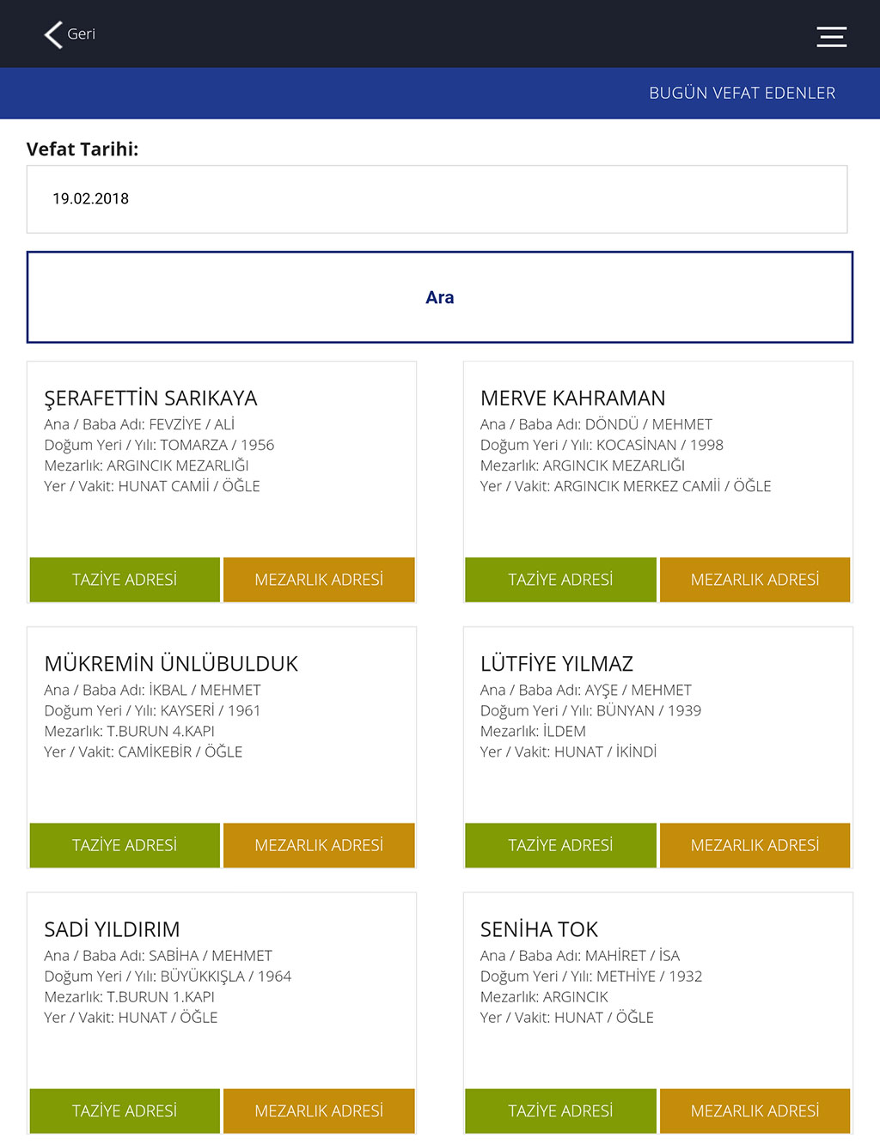The width and height of the screenshot is (880, 1144).
Task: Tap the back arrow icon
Action: [53, 34]
